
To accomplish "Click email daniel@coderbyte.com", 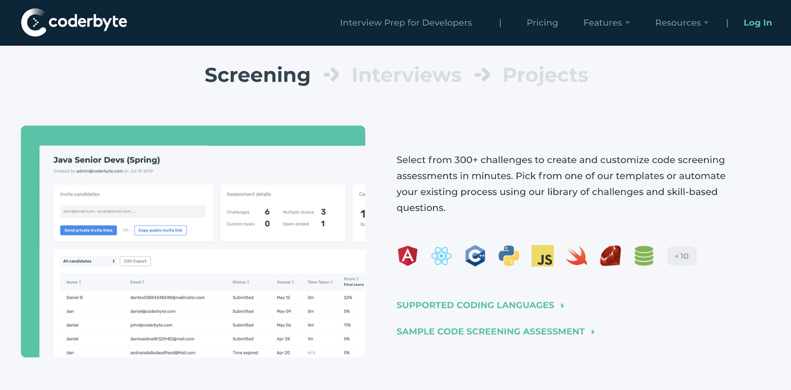I will click(x=153, y=312).
